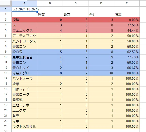Select row header 3

(6, 20)
